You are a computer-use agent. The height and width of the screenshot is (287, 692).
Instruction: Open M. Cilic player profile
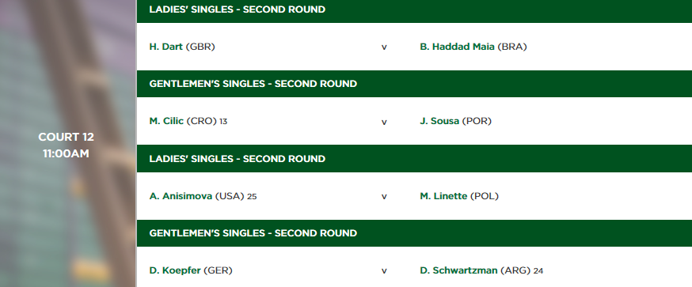[166, 121]
